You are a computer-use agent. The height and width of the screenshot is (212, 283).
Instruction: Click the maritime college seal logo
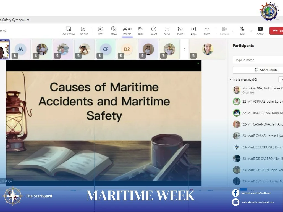point(269,12)
